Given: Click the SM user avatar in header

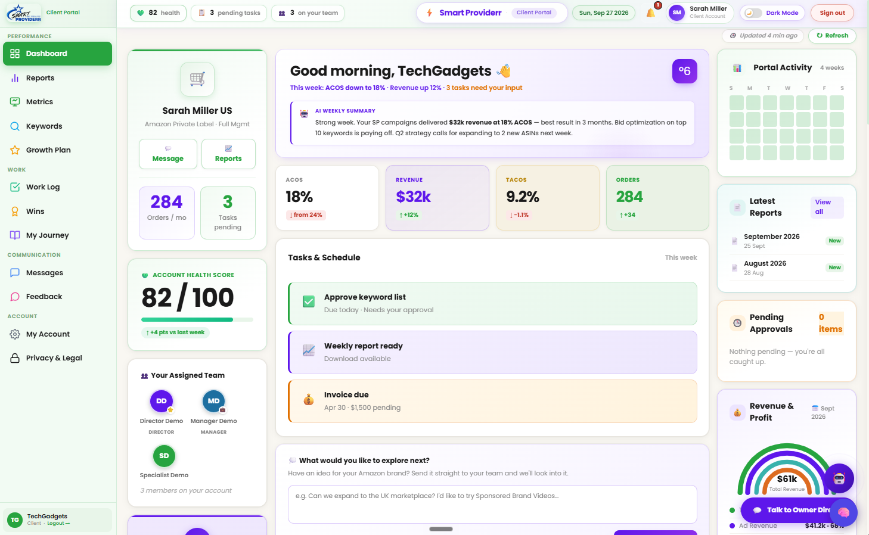Looking at the screenshot, I should point(676,13).
